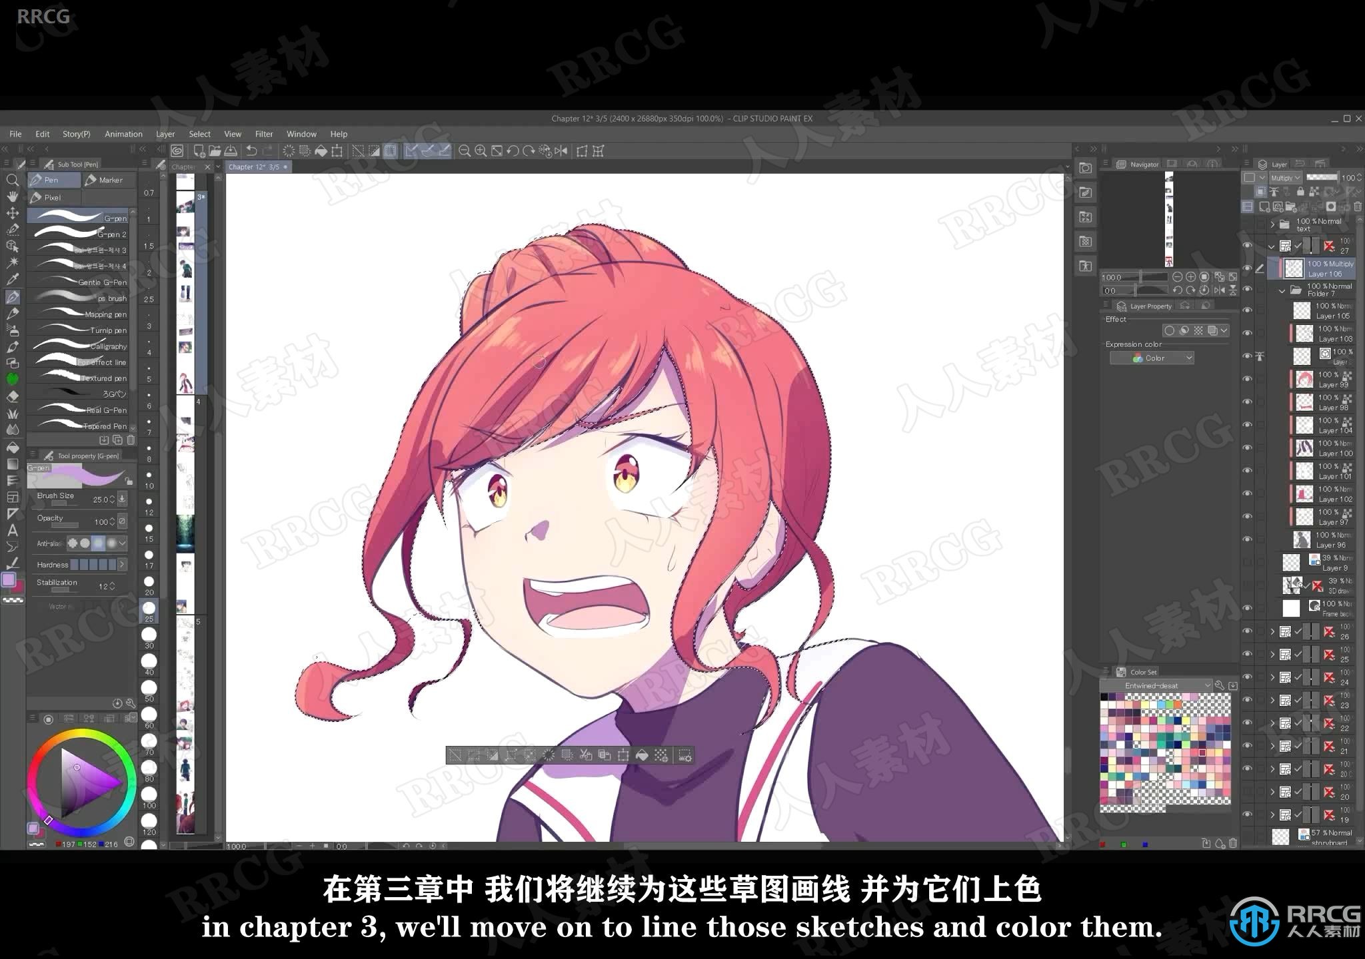
Task: Select the Pixel sub tool group
Action: [54, 198]
